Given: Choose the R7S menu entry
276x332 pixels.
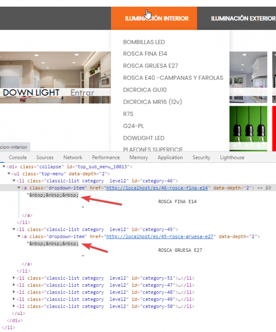Looking at the screenshot, I should click(x=128, y=114).
